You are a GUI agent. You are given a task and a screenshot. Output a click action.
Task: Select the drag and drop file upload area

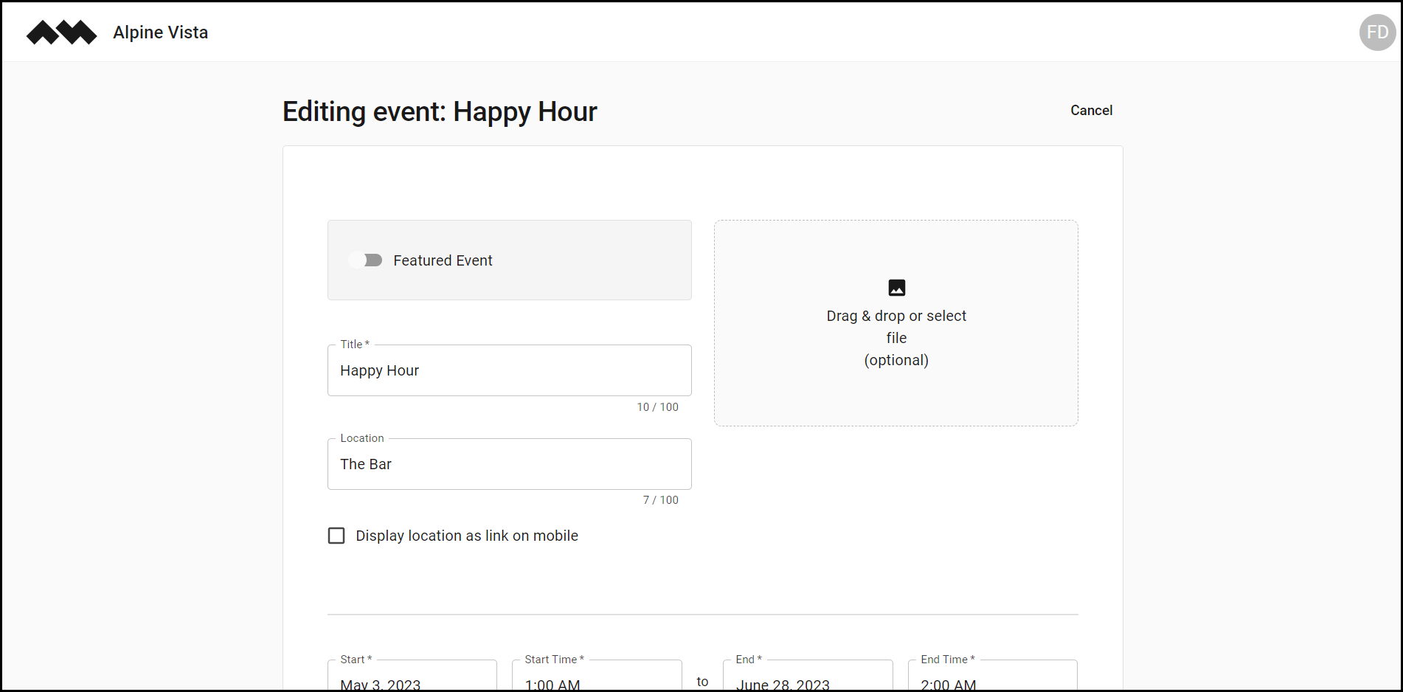[896, 323]
